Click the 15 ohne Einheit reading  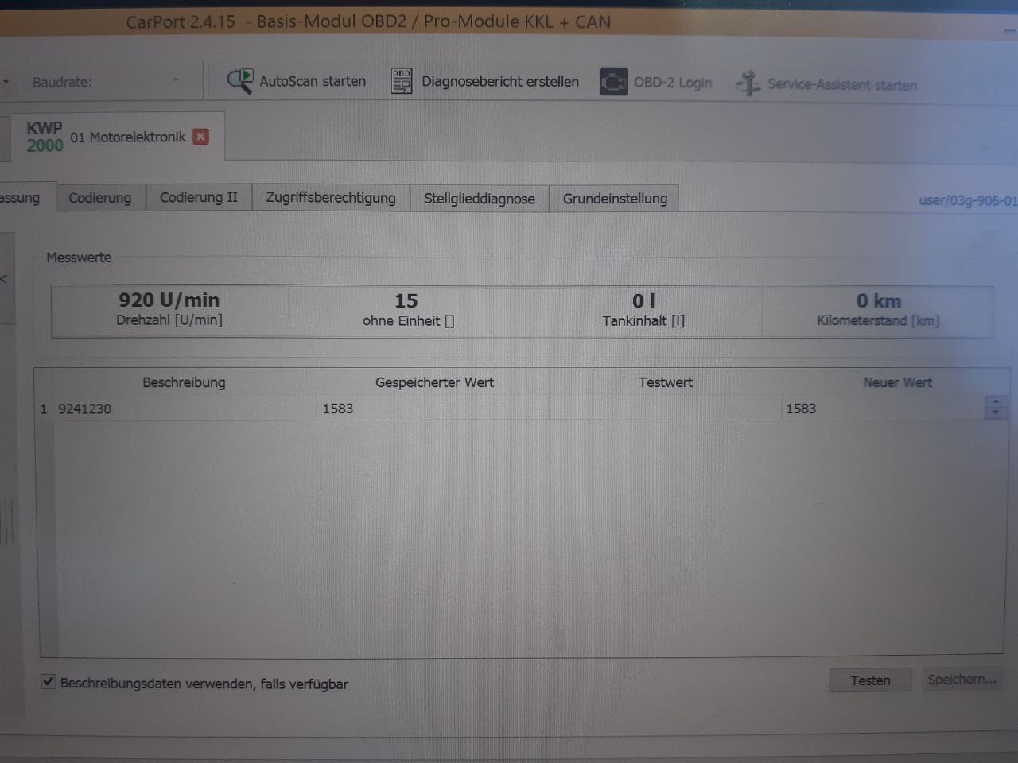point(407,311)
